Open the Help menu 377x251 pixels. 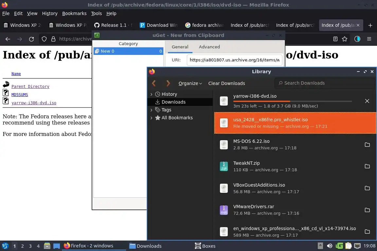click(x=111, y=13)
